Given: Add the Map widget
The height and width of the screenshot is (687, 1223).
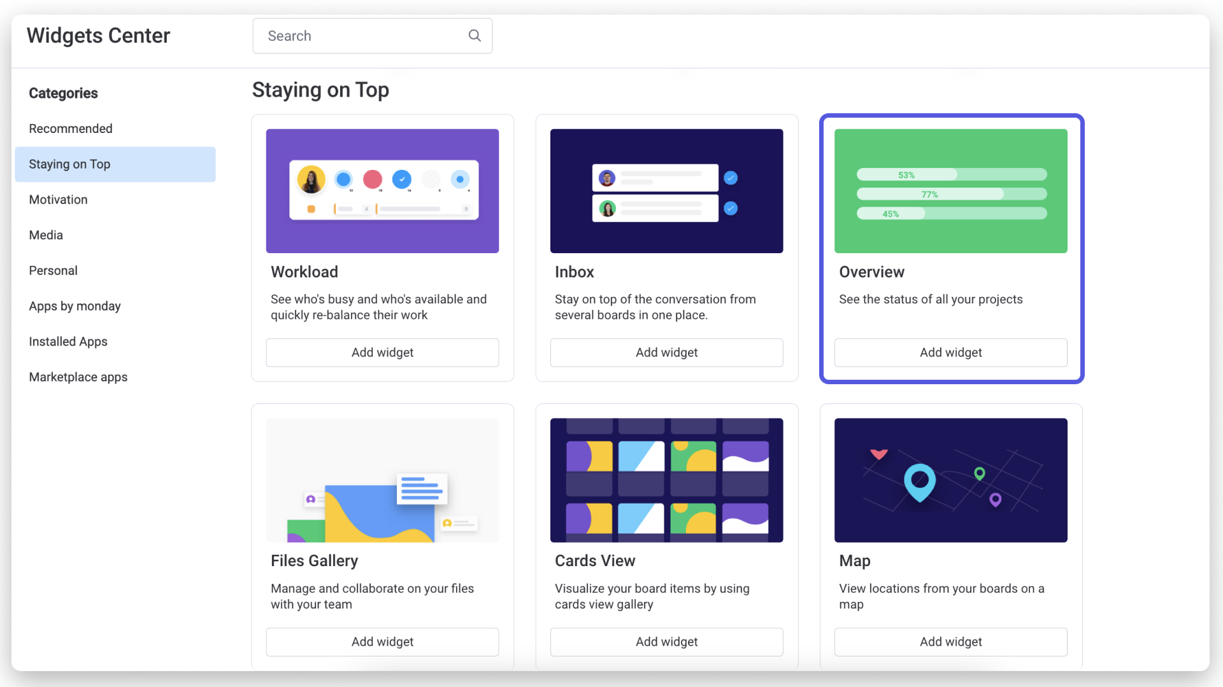Looking at the screenshot, I should coord(950,642).
